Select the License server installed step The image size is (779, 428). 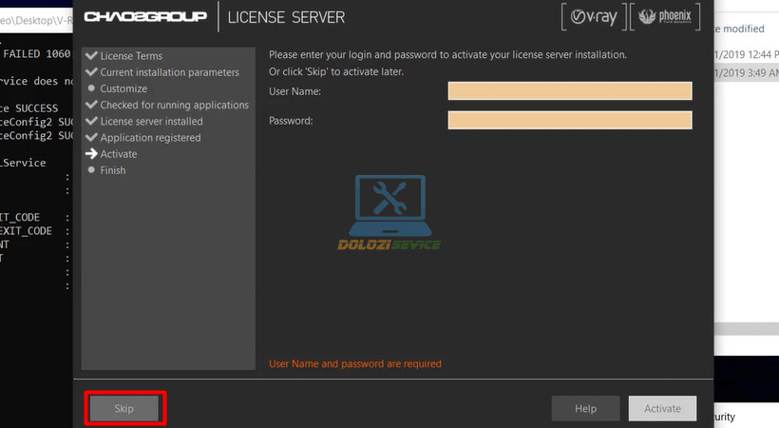151,122
